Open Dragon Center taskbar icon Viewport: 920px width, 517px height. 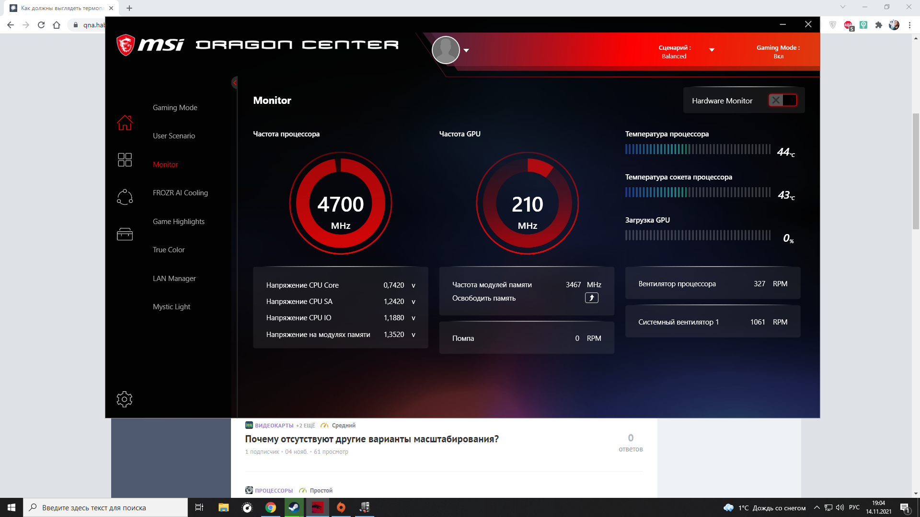tap(317, 507)
